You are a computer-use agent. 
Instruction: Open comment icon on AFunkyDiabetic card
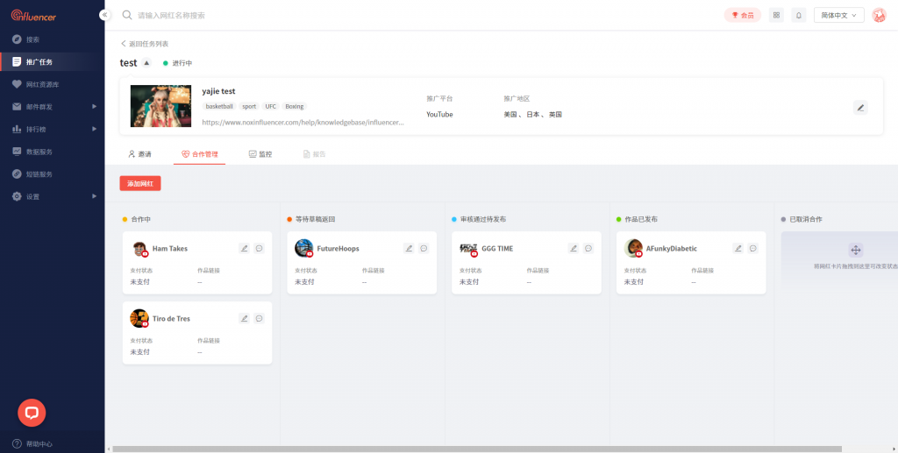753,248
